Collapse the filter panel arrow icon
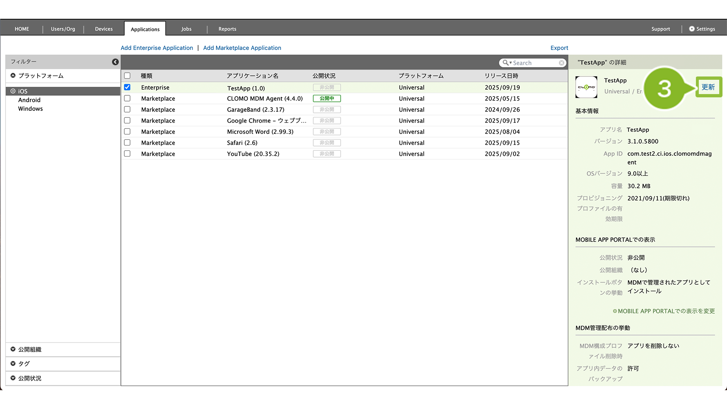 coord(115,62)
